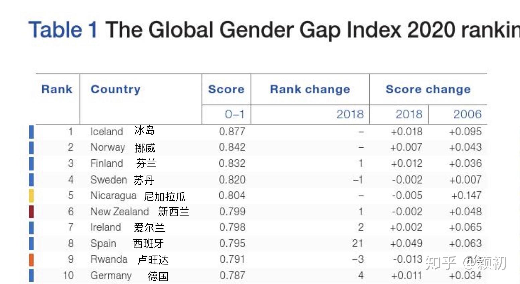The image size is (520, 284).
Task: Click the Score change column header
Action: coord(428,89)
